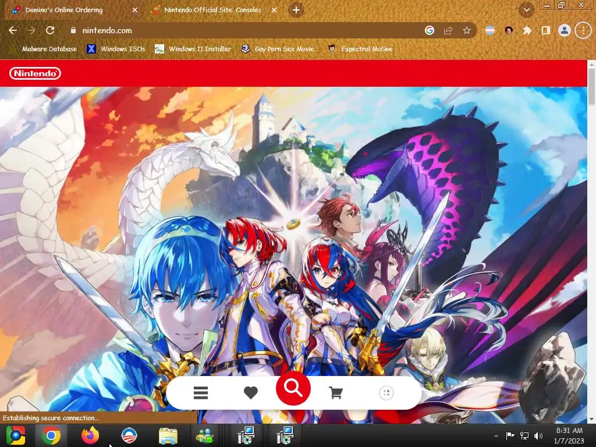Click the second installer disc taskbar icon
This screenshot has height=447, width=596.
pyautogui.click(x=285, y=435)
